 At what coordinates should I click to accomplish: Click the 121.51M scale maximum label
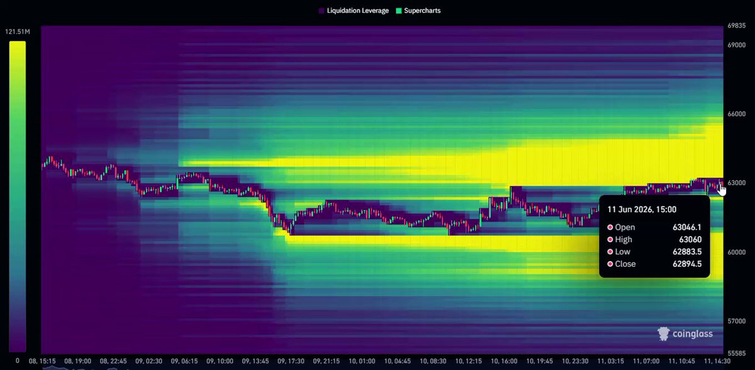click(x=17, y=33)
